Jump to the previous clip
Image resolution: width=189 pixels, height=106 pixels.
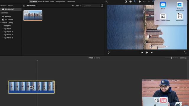(142, 52)
